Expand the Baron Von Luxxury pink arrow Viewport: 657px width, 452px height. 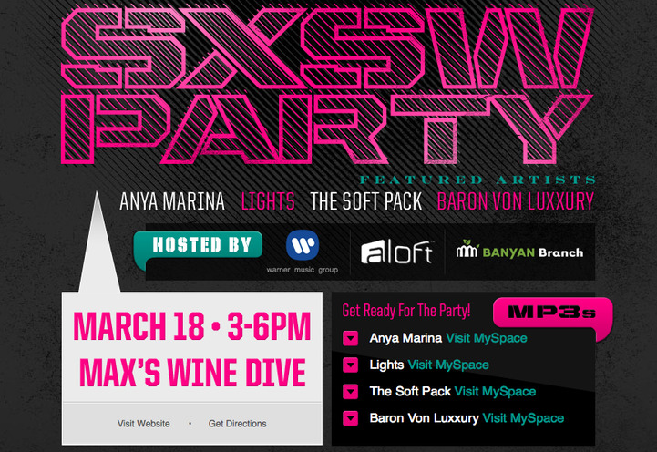pyautogui.click(x=350, y=418)
